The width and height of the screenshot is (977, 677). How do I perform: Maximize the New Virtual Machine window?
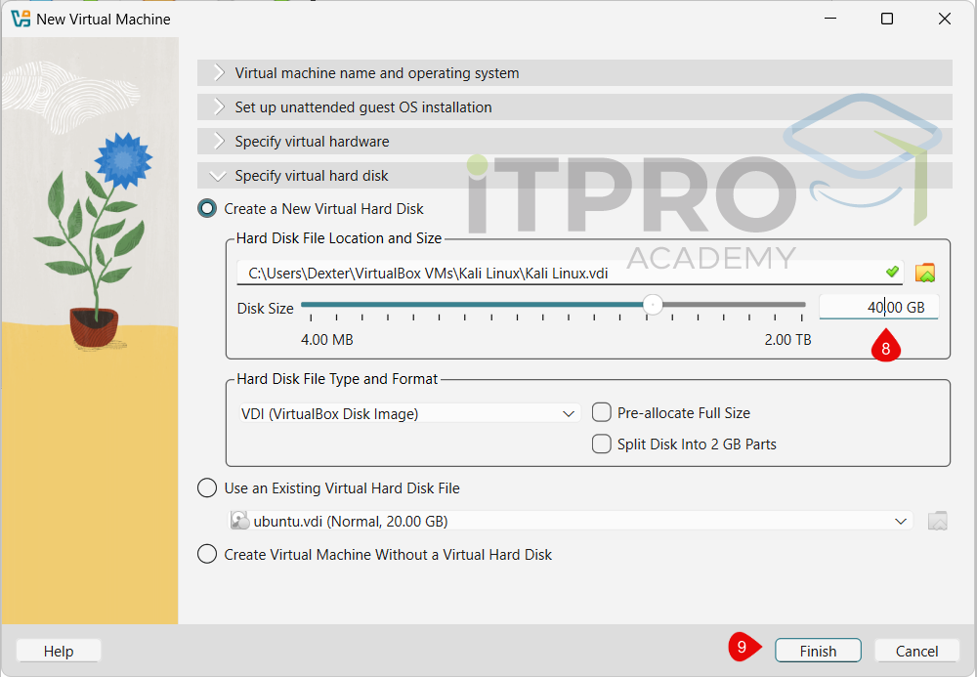(x=887, y=19)
